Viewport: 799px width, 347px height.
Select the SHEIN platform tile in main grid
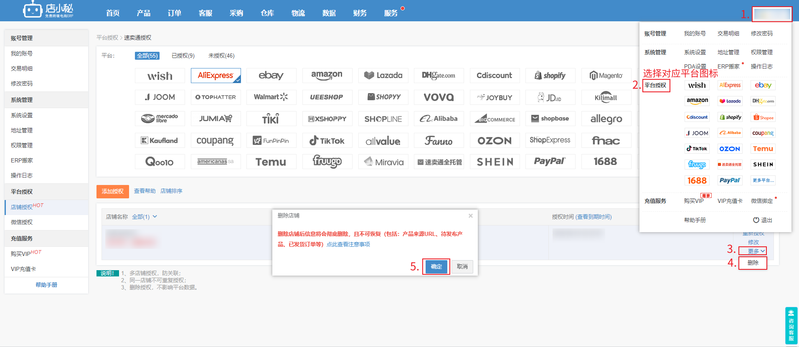tap(495, 162)
